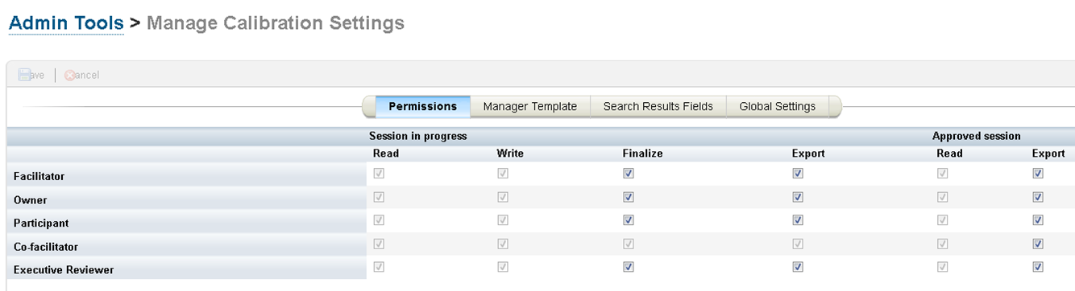Viewport: 1075px width, 291px height.
Task: Select the Global Settings tab
Action: pos(777,106)
